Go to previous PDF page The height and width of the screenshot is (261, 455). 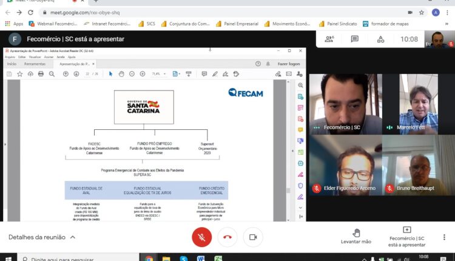point(66,74)
